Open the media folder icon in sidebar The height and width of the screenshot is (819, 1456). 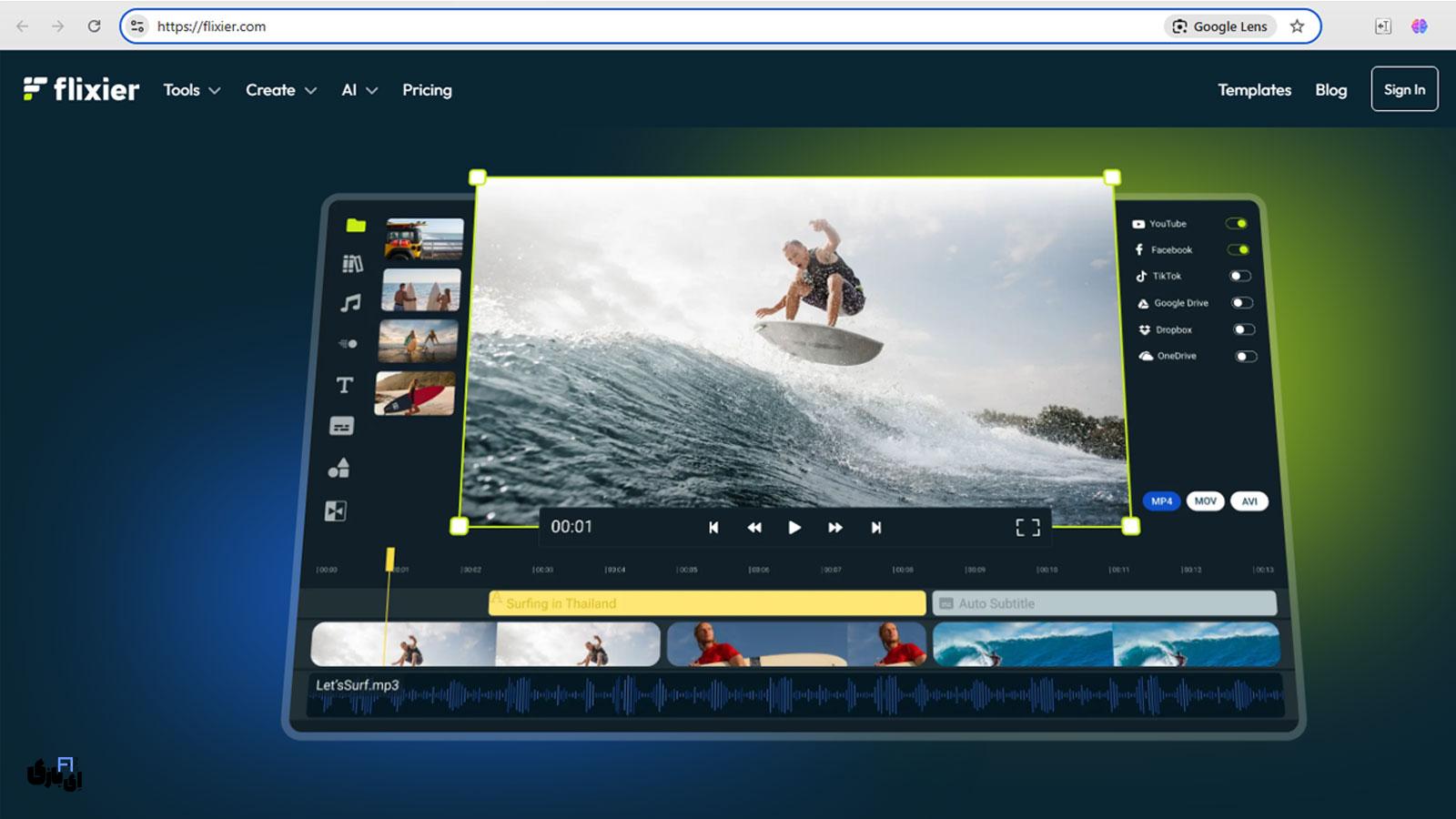[x=356, y=225]
